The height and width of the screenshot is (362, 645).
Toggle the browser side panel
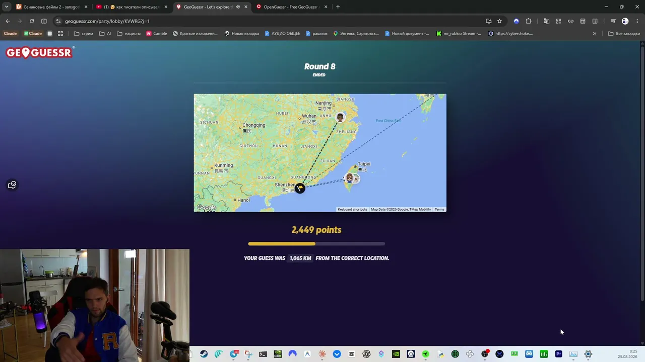(44, 21)
